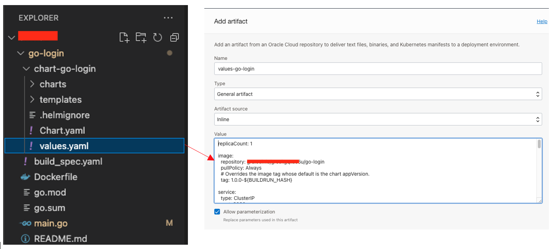Refresh the Explorer file tree
552x249 pixels.
[157, 38]
